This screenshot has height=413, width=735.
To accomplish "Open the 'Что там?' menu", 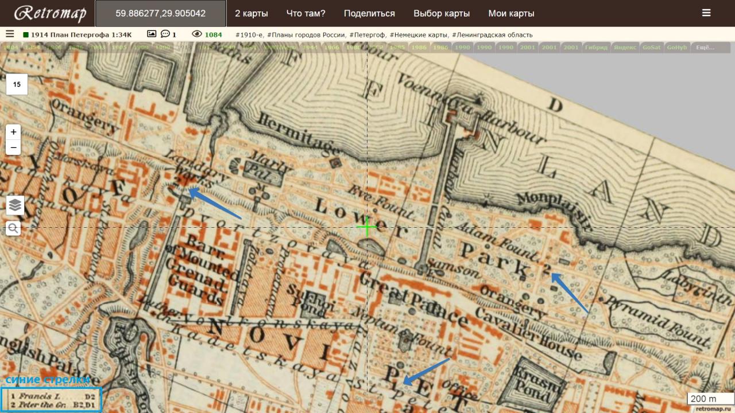I will click(x=305, y=13).
